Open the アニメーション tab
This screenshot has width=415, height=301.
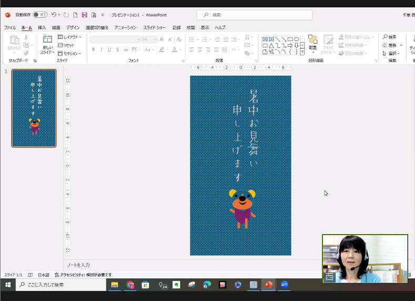[125, 27]
